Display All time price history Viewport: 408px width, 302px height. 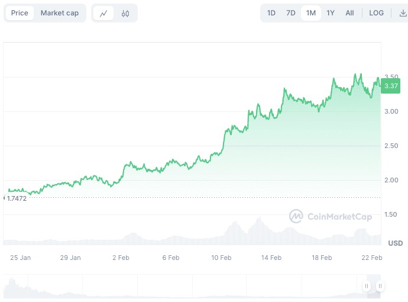(x=349, y=13)
